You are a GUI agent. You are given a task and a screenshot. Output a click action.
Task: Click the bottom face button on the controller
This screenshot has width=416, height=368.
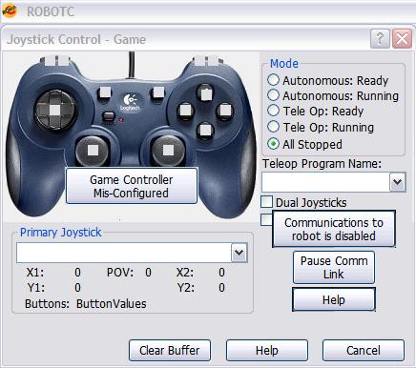click(205, 130)
